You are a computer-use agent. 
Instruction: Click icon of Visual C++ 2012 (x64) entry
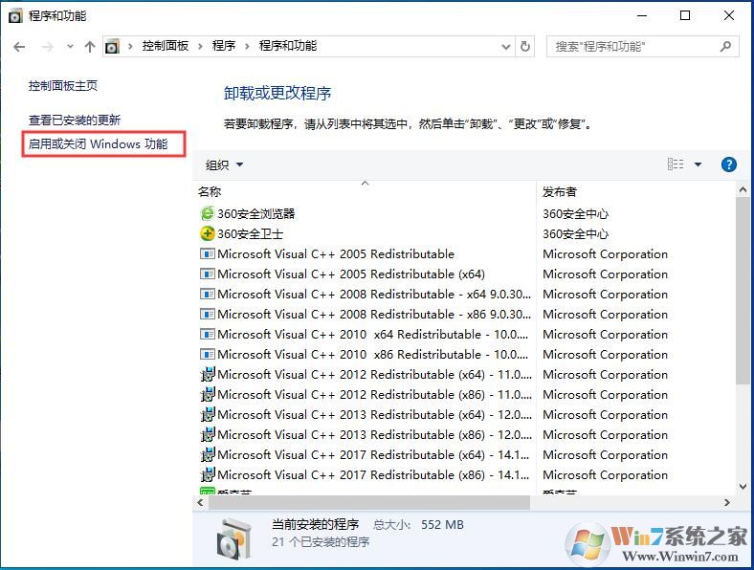(x=207, y=374)
